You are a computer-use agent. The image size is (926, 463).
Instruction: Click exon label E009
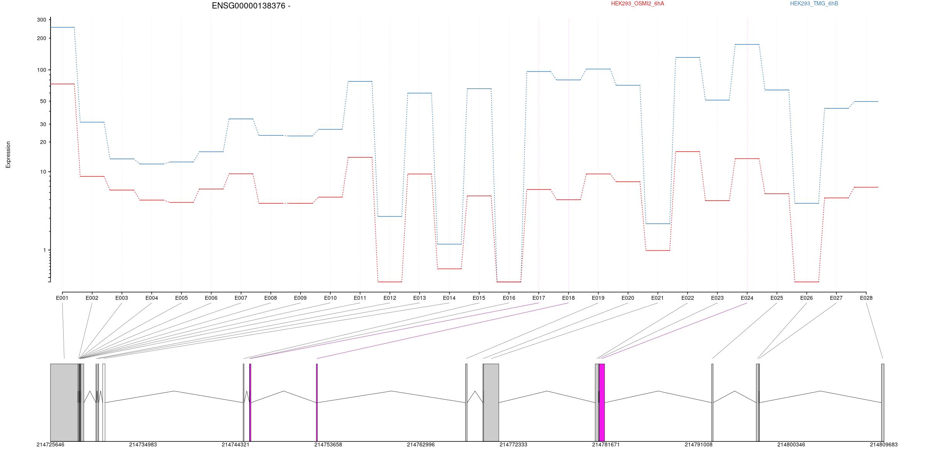tap(300, 298)
